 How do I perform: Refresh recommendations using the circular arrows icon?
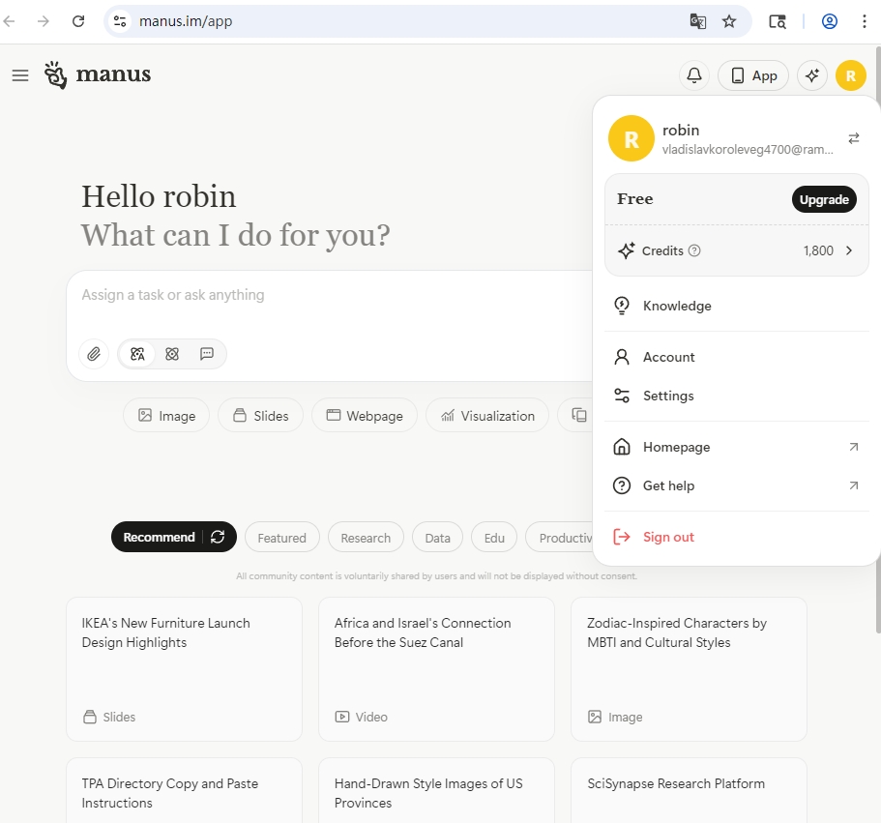coord(218,537)
